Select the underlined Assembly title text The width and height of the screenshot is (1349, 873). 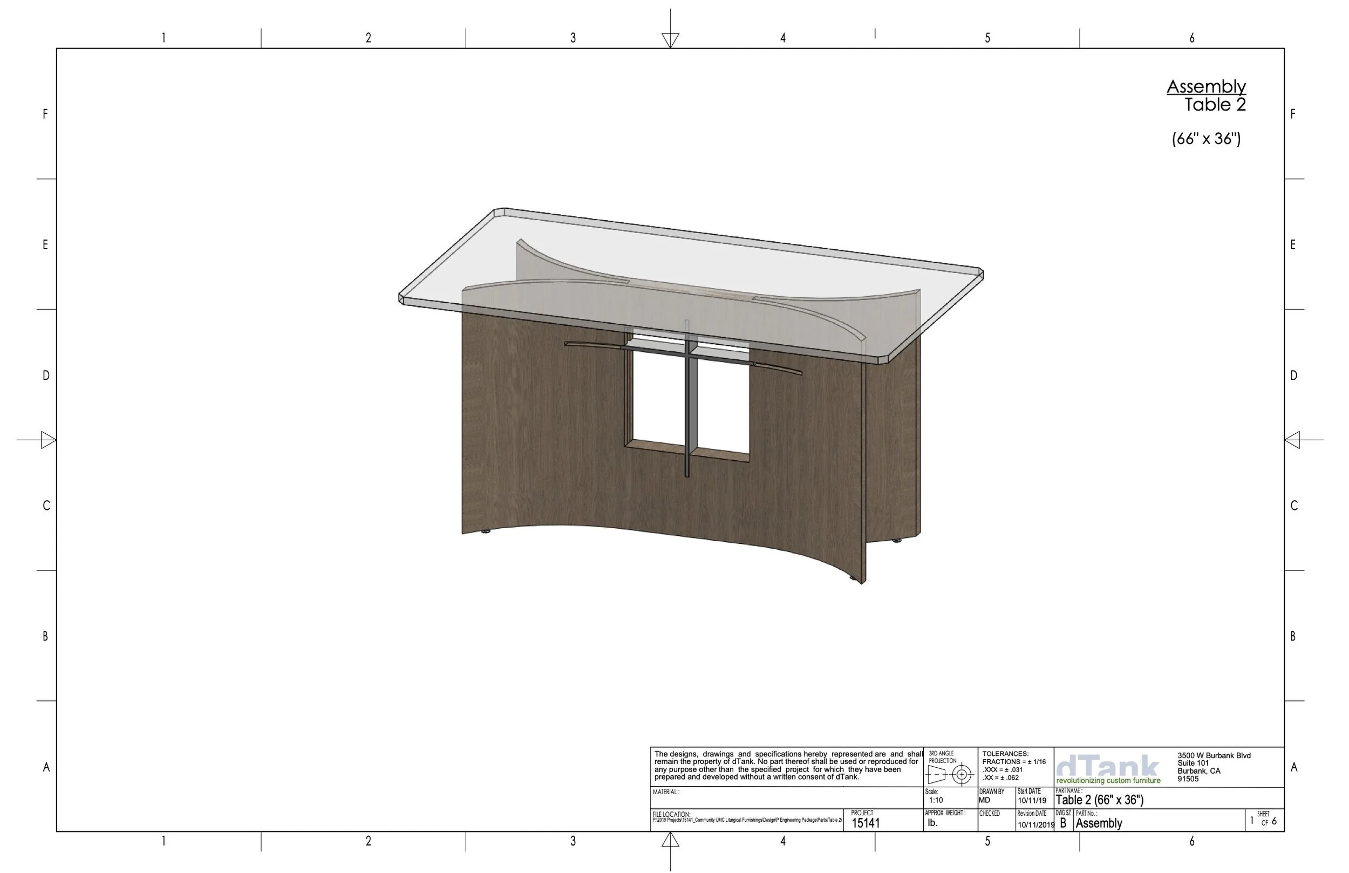pos(1205,87)
